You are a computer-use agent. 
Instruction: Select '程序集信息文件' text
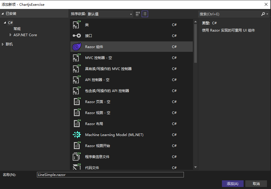pyautogui.click(x=97, y=157)
